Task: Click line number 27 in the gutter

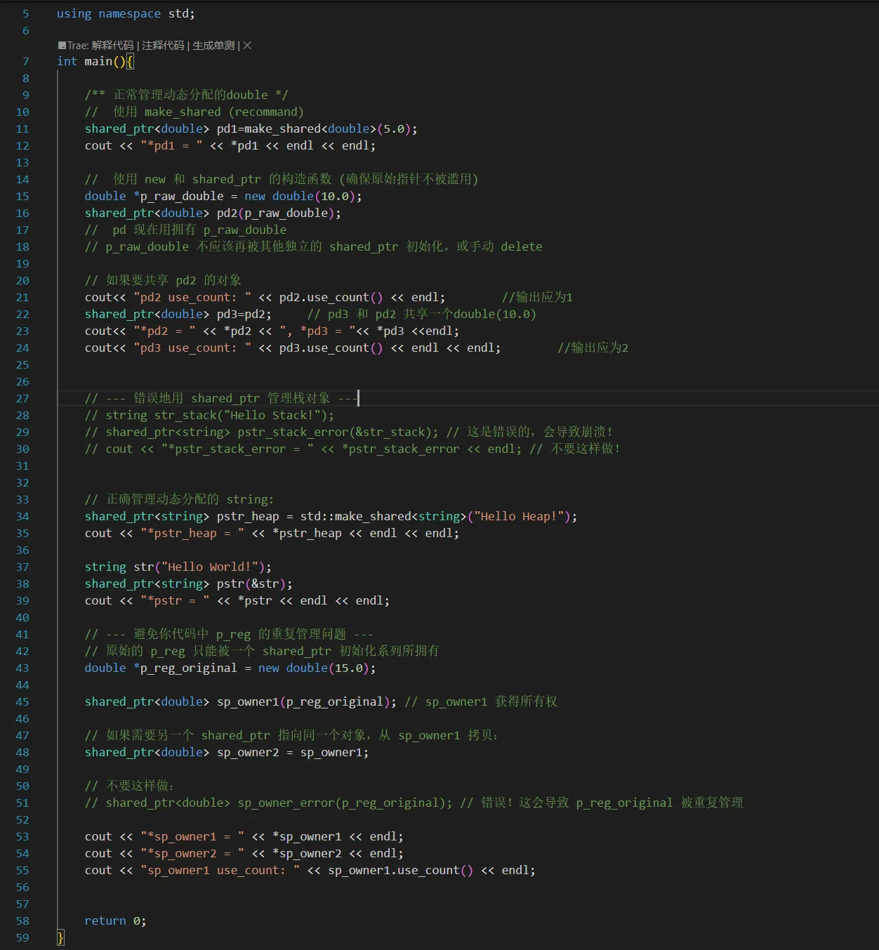Action: pyautogui.click(x=22, y=399)
